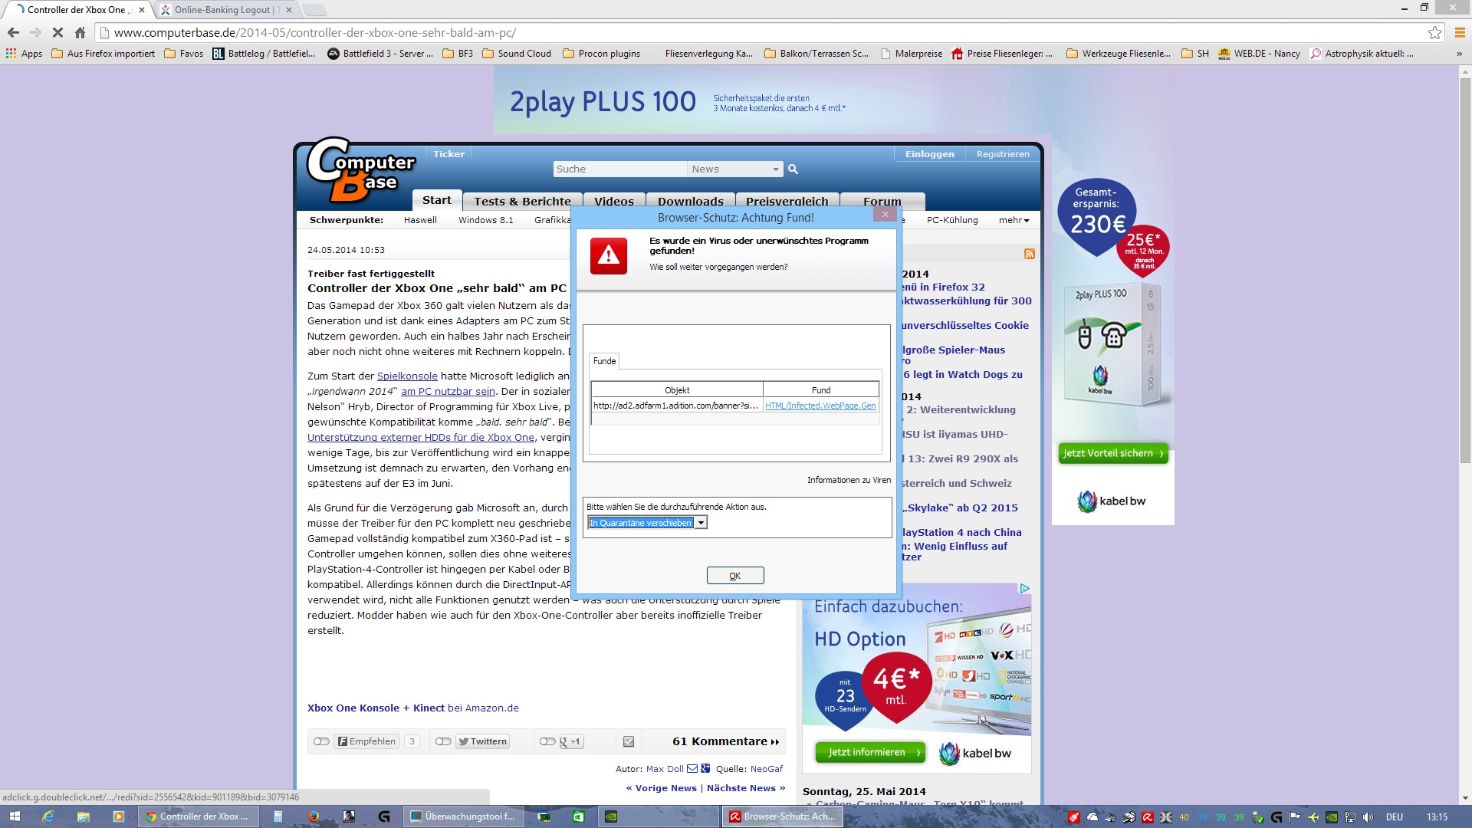Image resolution: width=1472 pixels, height=828 pixels.
Task: Click the author Google+ icon
Action: 705,768
